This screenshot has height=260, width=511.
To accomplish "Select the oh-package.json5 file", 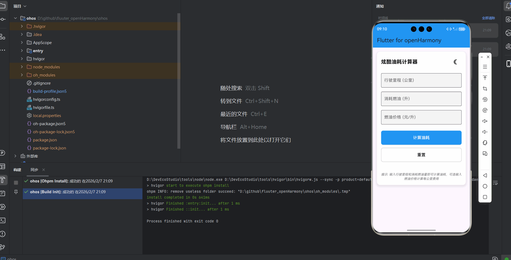I will [x=49, y=124].
